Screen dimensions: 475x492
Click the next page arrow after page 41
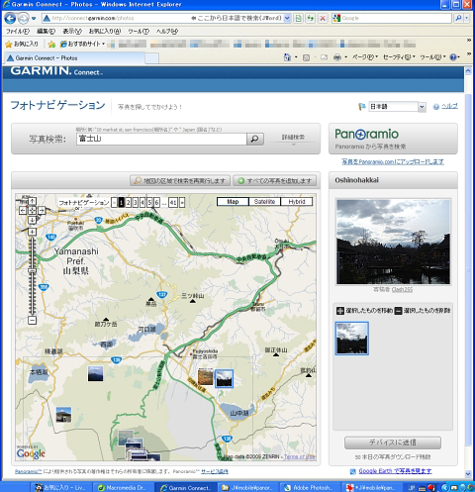(182, 202)
